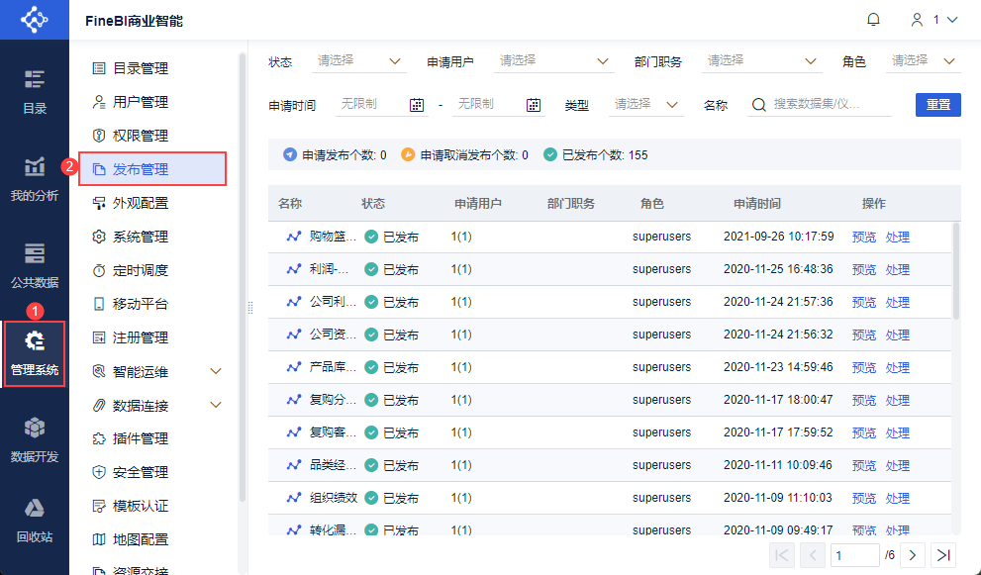Screen dimensions: 981x575
Task: Select 用户管理 in the management menu
Action: click(x=140, y=102)
